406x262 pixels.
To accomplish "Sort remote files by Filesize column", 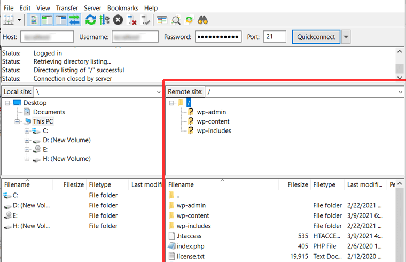I will pyautogui.click(x=298, y=184).
